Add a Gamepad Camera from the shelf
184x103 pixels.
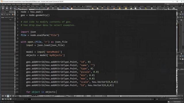pos(174,9)
